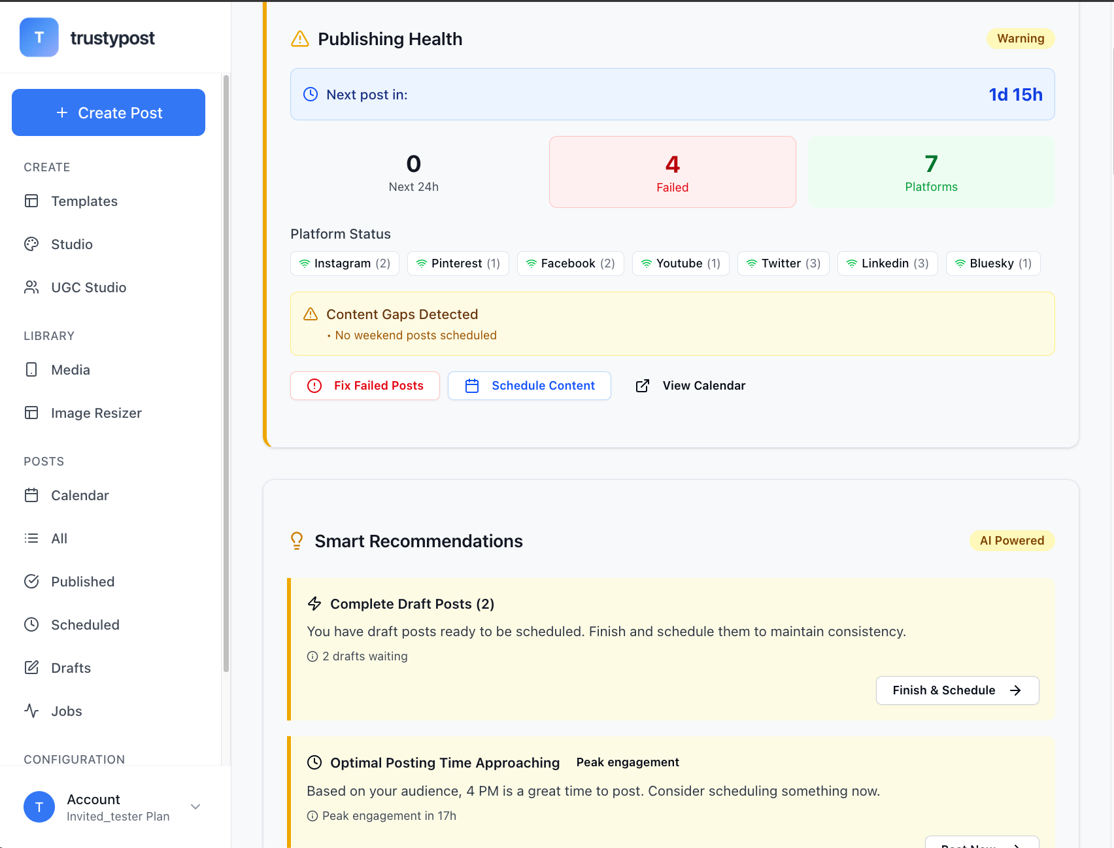Viewport: 1114px width, 848px height.
Task: Click the Templates layout icon
Action: tap(31, 201)
